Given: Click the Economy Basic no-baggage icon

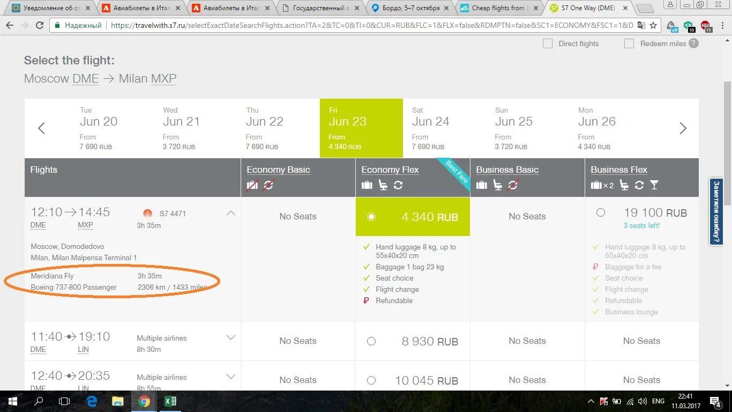Looking at the screenshot, I should tap(252, 185).
